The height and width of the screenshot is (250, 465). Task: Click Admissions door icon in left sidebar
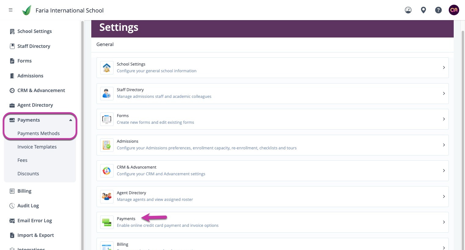pyautogui.click(x=12, y=76)
